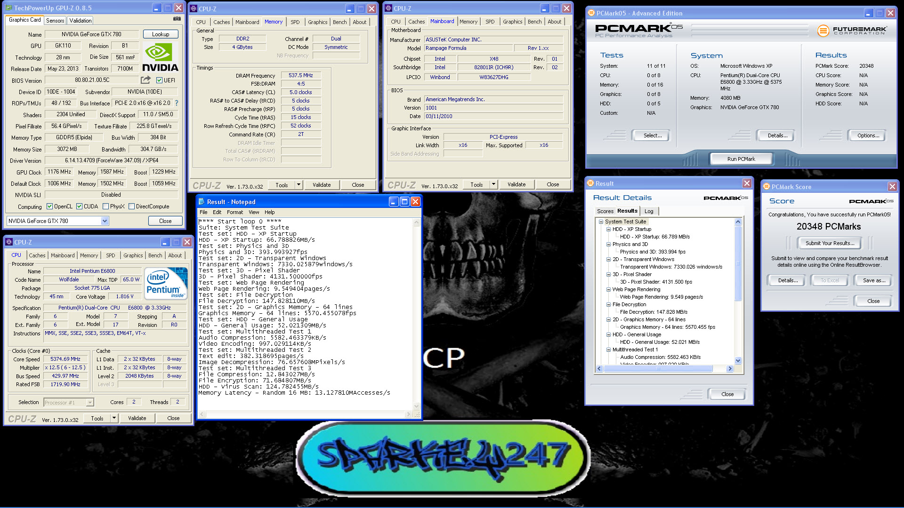Click the Run PCMark button
The width and height of the screenshot is (904, 508).
[741, 159]
